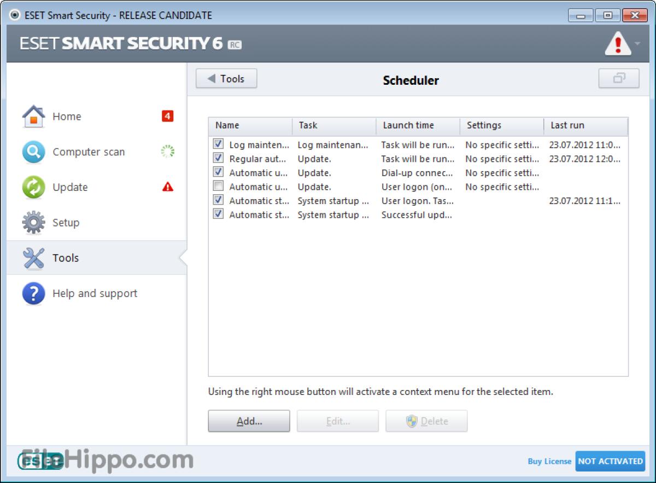
Task: Uncheck the Log maintenance task checkbox
Action: tap(219, 144)
